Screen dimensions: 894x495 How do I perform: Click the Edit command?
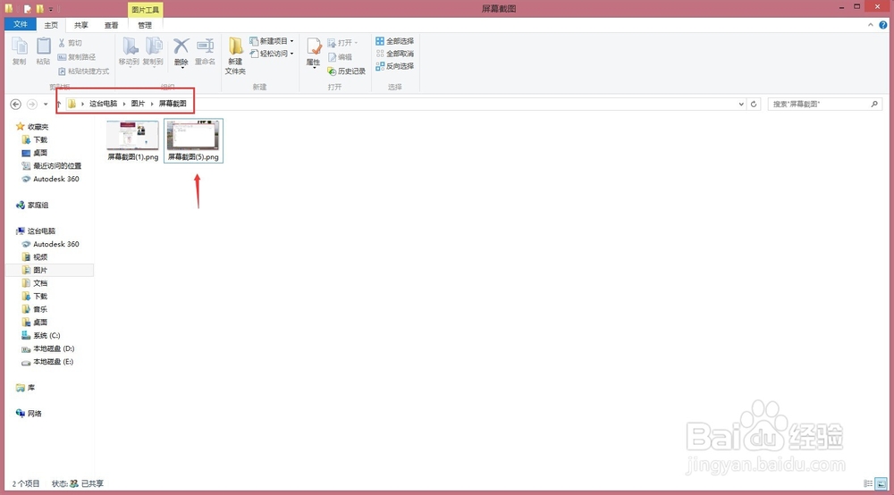coord(340,57)
